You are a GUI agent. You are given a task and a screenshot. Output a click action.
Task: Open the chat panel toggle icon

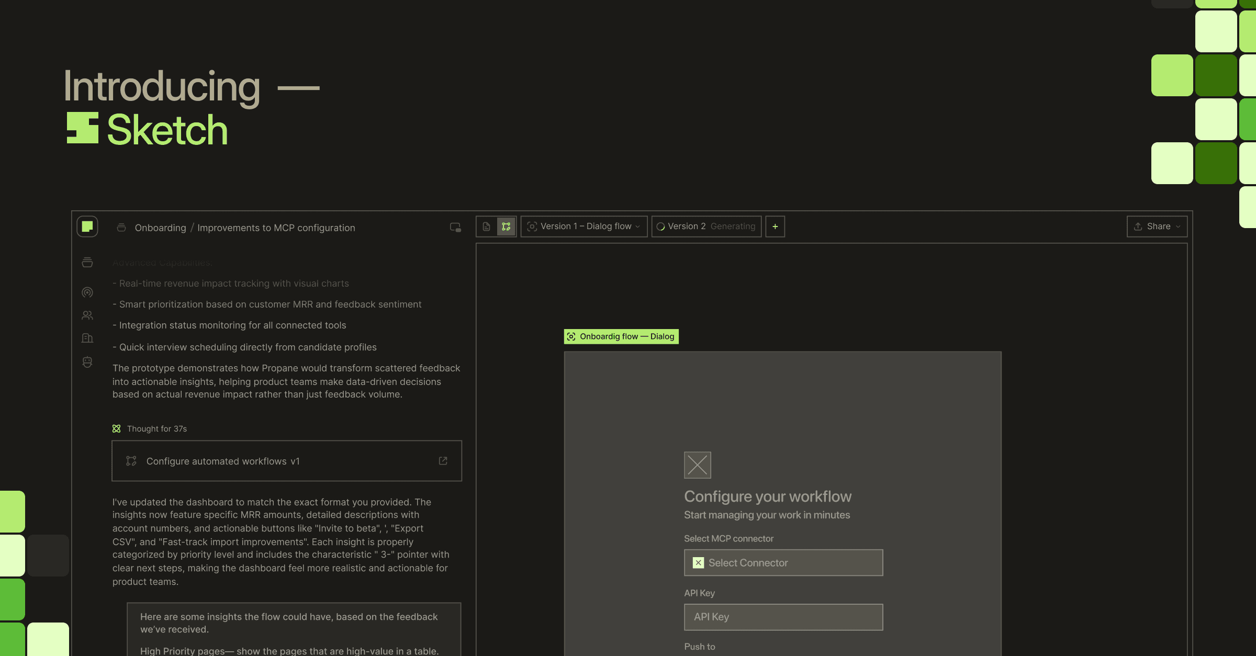coord(455,228)
